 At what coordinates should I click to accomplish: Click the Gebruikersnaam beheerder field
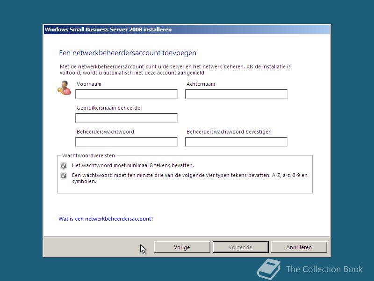pos(126,118)
